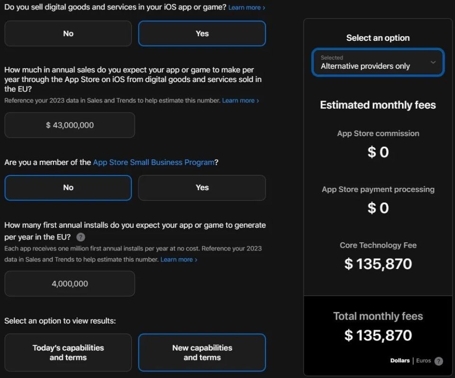Select Yes for selling digital goods
The height and width of the screenshot is (378, 455).
tap(202, 34)
